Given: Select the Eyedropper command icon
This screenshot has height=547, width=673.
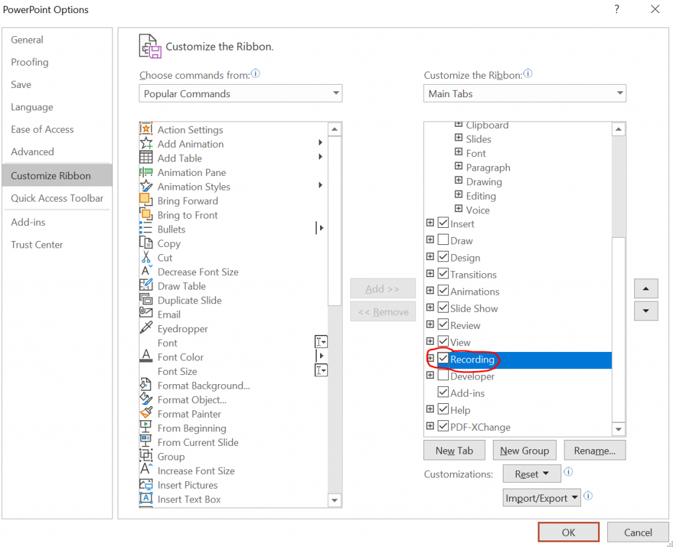Looking at the screenshot, I should coord(146,328).
